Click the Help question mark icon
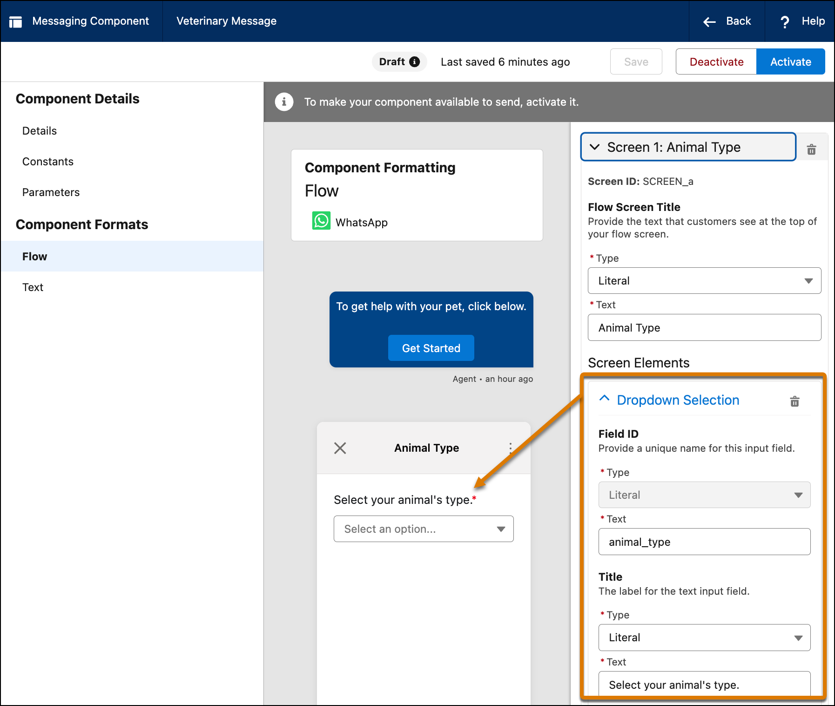The height and width of the screenshot is (706, 835). pyautogui.click(x=785, y=21)
